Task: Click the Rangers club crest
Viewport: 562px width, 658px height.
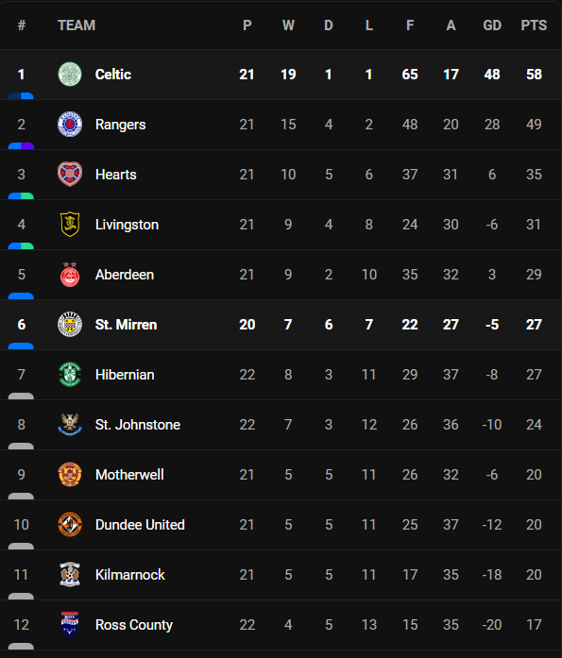Action: pos(70,125)
